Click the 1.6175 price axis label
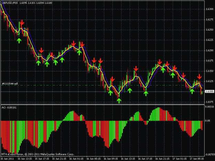Viewport: 215px width, 161px height. coord(209,61)
